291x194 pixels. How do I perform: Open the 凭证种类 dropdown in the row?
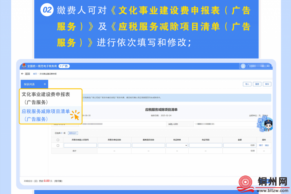coord(177,145)
